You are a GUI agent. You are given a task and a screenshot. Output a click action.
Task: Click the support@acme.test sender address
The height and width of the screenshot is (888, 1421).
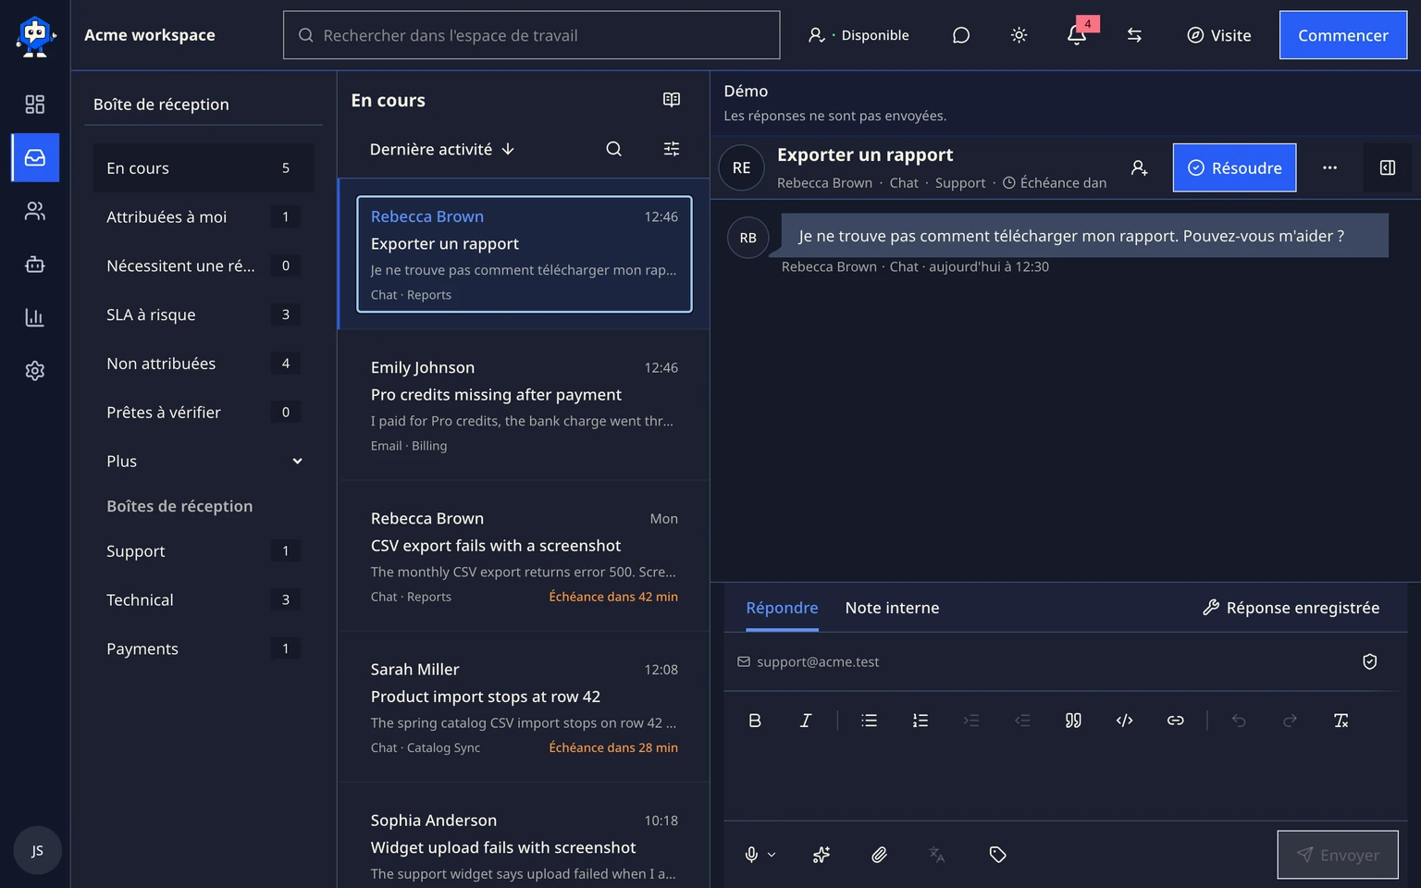[818, 661]
